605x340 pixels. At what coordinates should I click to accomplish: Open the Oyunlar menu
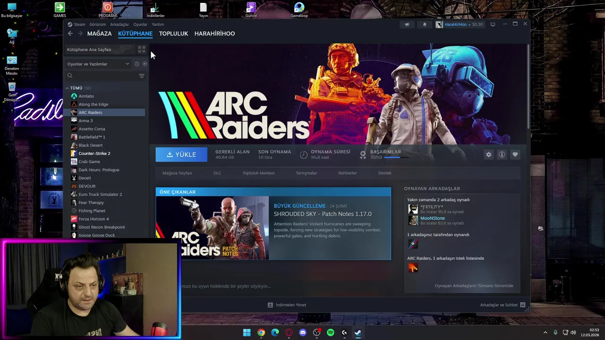point(140,25)
